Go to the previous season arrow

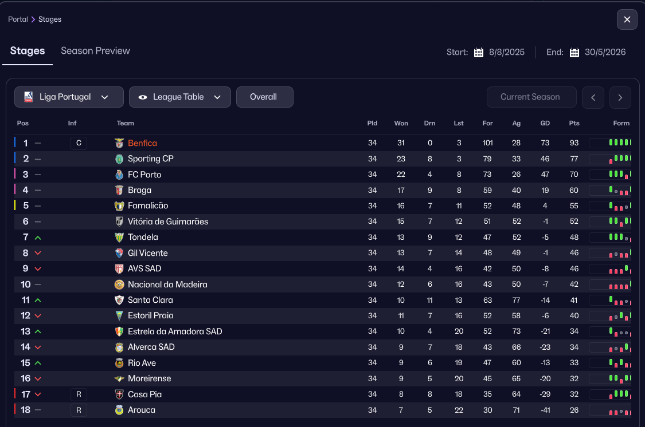coord(593,97)
